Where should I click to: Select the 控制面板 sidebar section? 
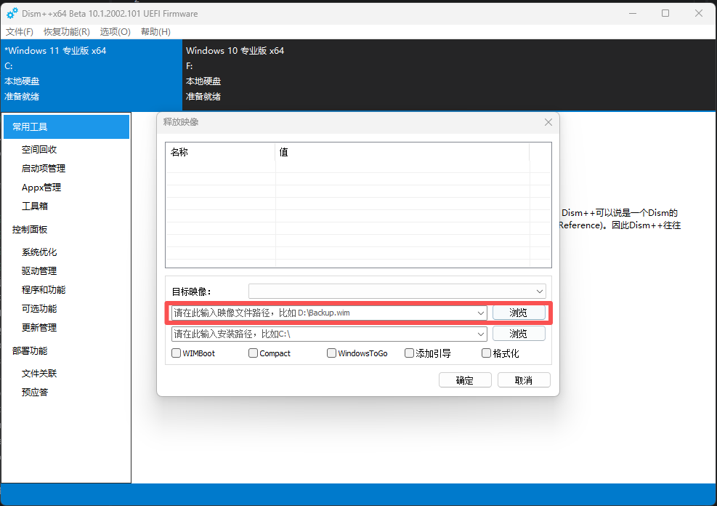tap(30, 230)
